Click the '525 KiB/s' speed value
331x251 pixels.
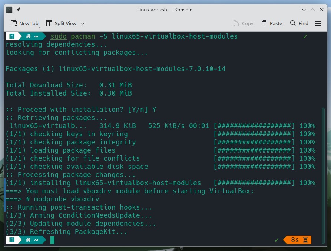166,126
